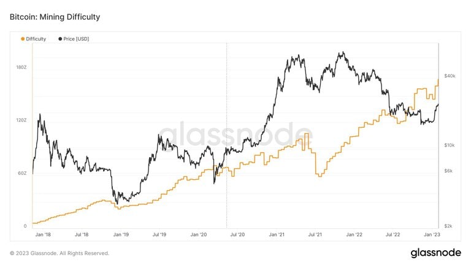Click the Jul '22 x-axis label

pos(394,234)
